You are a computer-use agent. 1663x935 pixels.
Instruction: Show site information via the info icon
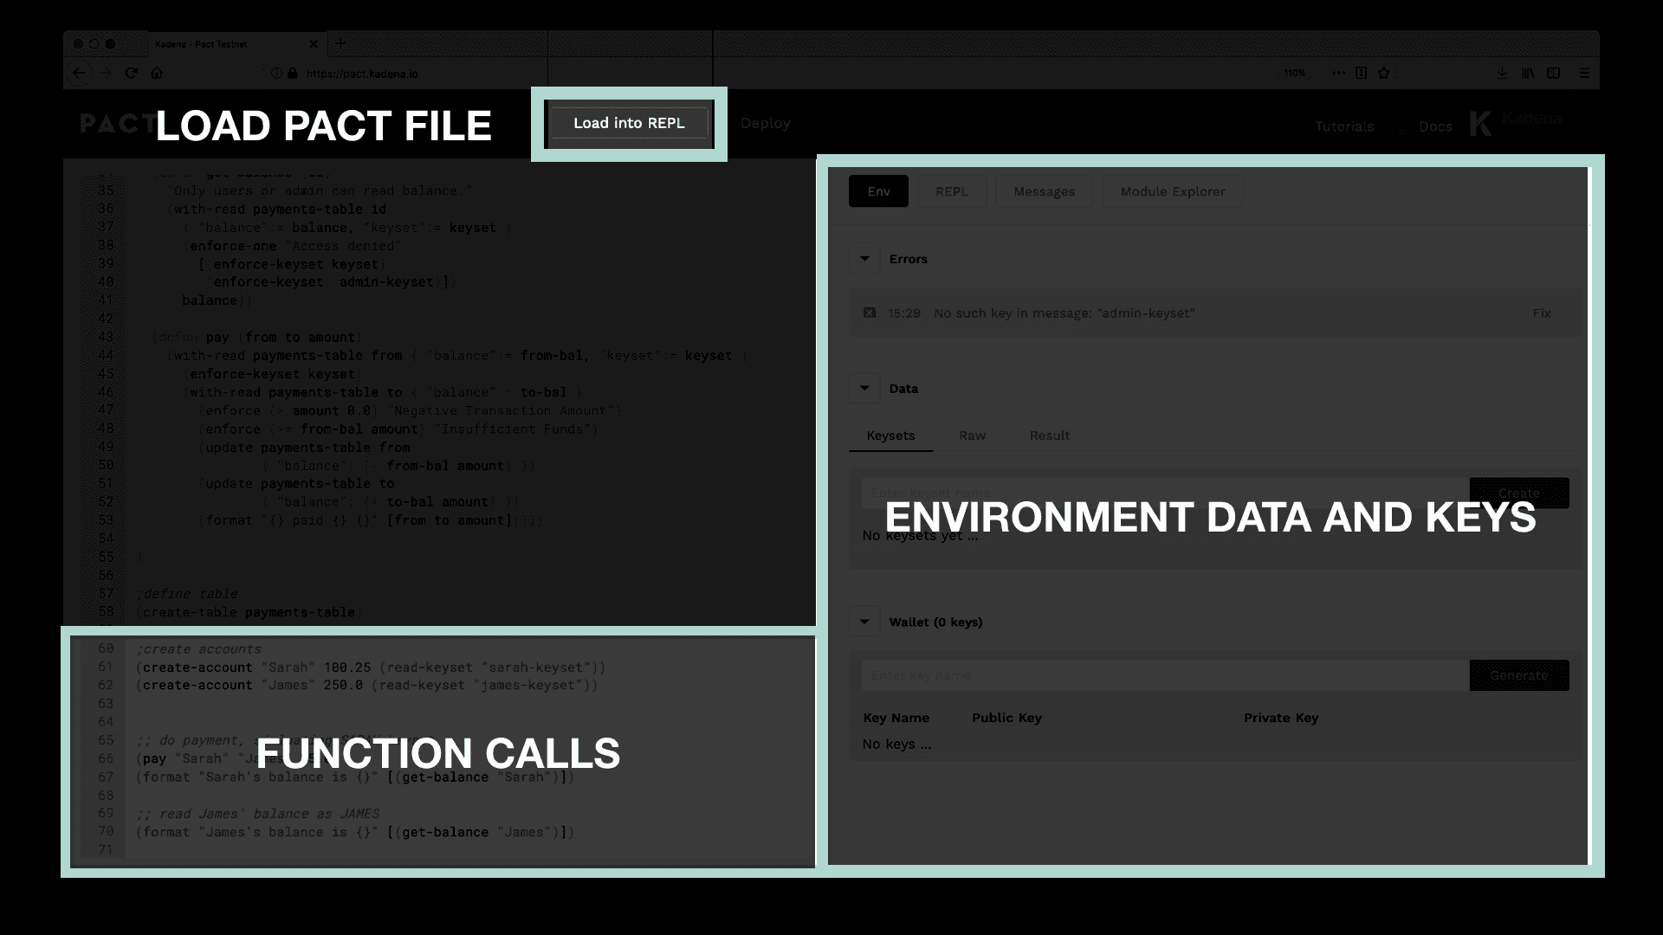click(277, 74)
